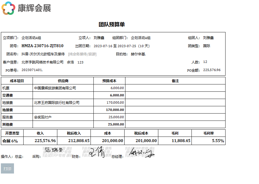Click the 财务 handwritten signature image
The height and width of the screenshot is (184, 259).
tap(97, 152)
